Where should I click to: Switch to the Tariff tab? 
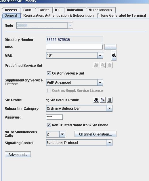(x=27, y=10)
